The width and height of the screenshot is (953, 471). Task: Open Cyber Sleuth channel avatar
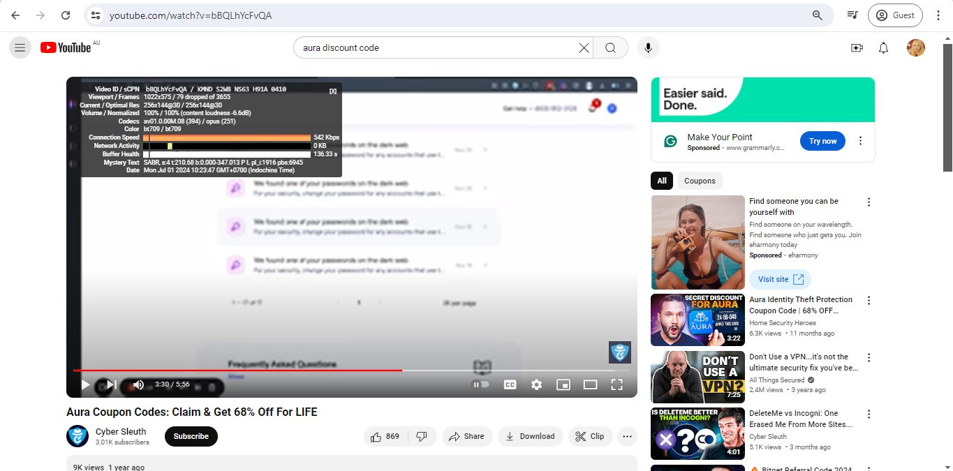(x=77, y=436)
